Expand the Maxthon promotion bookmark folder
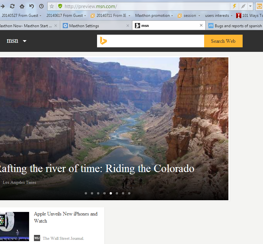Image resolution: width=263 pixels, height=244 pixels. 154,16
